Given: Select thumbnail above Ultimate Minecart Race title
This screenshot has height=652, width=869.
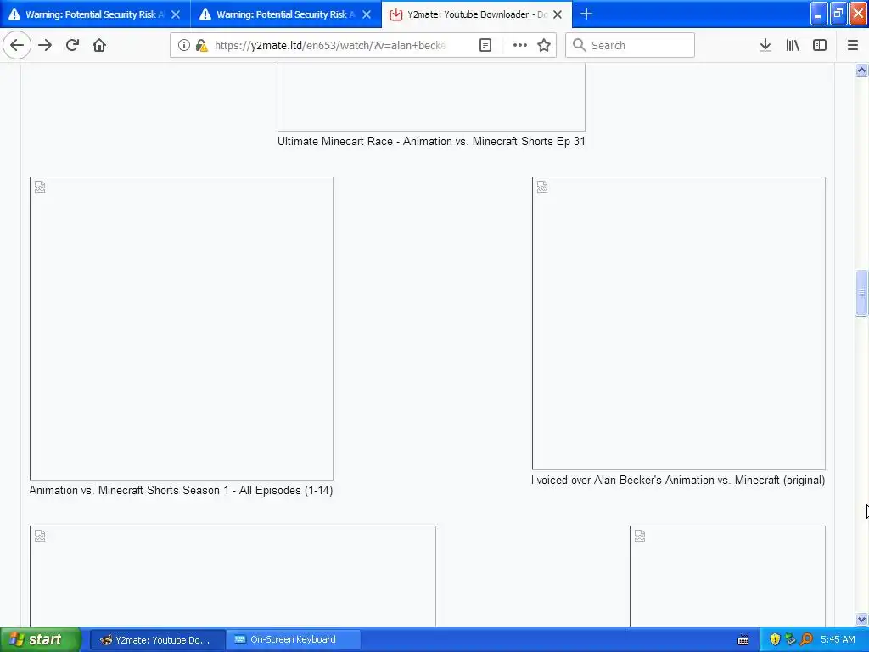Looking at the screenshot, I should tap(431, 97).
